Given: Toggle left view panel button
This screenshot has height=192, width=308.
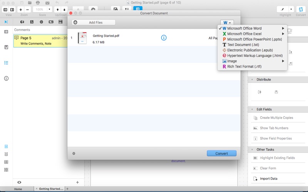Looking at the screenshot, I should (x=5, y=9).
